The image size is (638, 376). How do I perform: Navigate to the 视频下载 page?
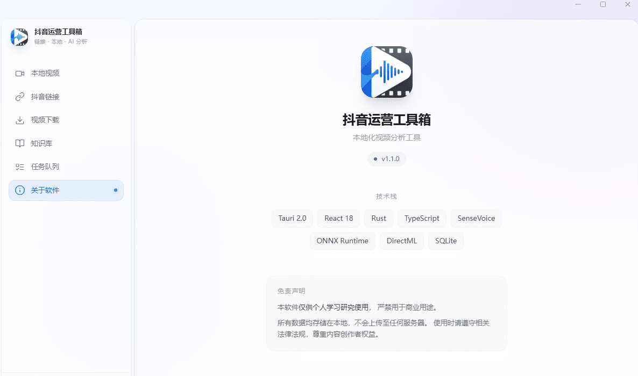pos(48,120)
